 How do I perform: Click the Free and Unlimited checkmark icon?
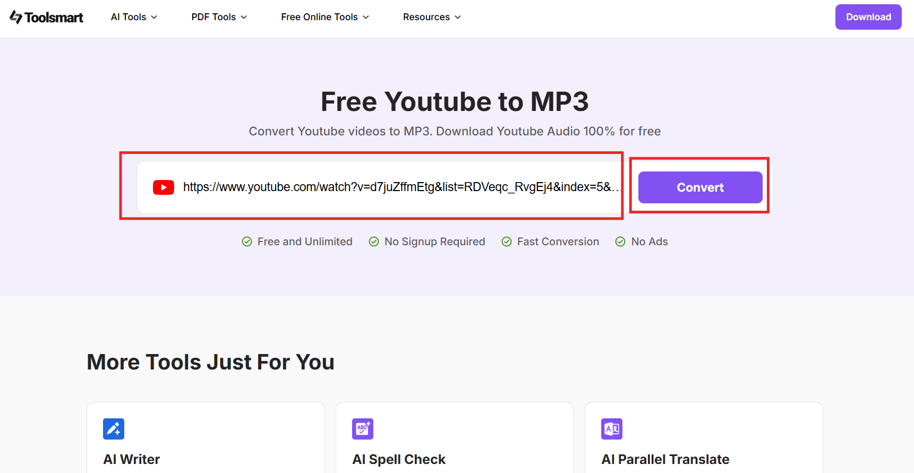[247, 242]
